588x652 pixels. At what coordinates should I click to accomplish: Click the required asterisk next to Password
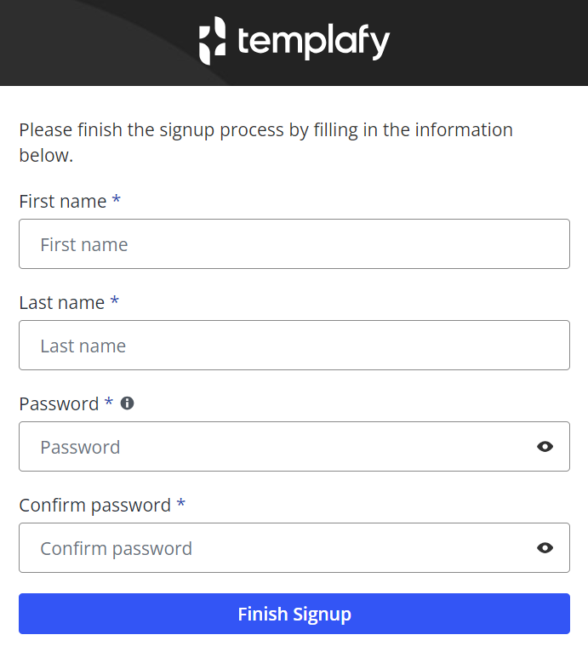click(x=109, y=401)
